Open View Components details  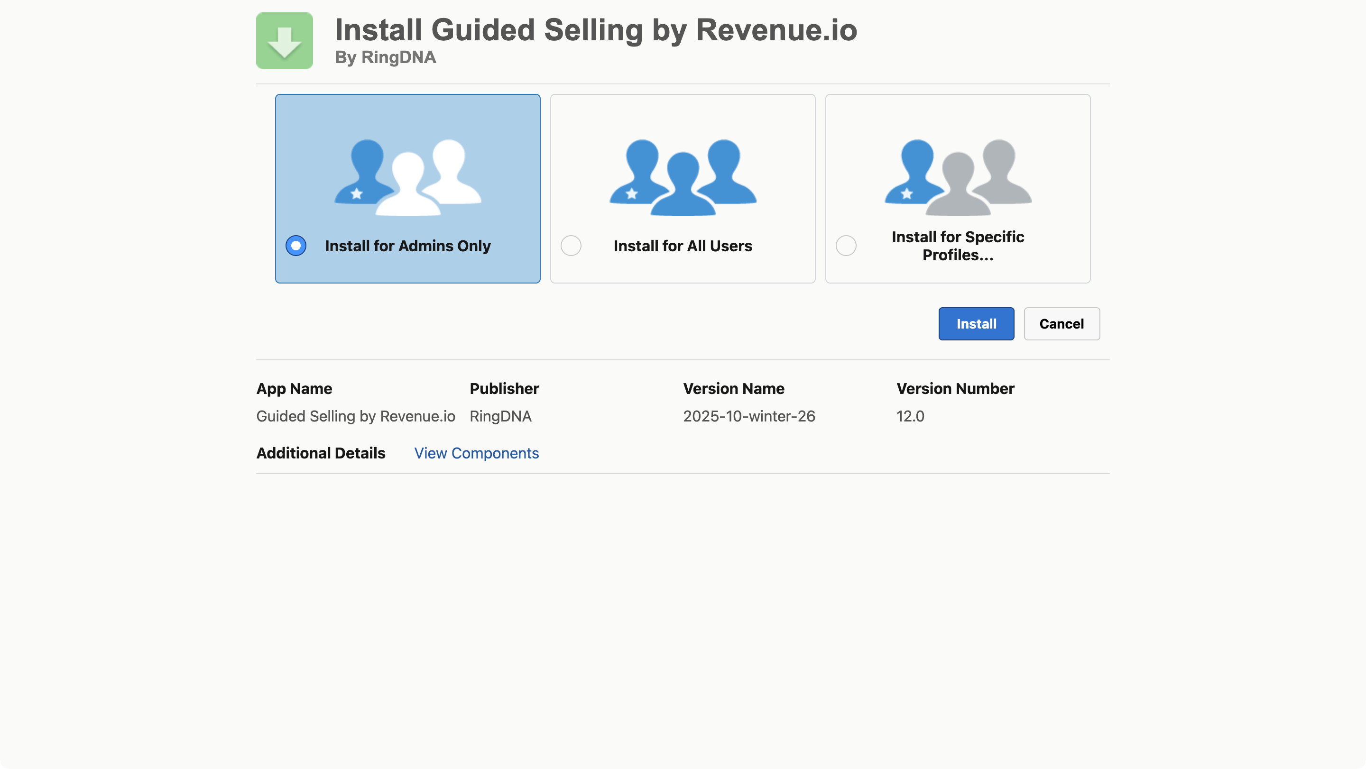476,453
